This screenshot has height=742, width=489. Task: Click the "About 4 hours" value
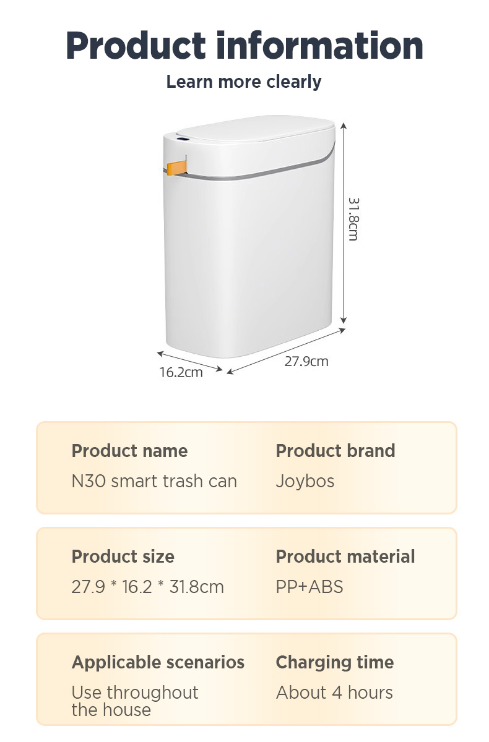tap(334, 693)
